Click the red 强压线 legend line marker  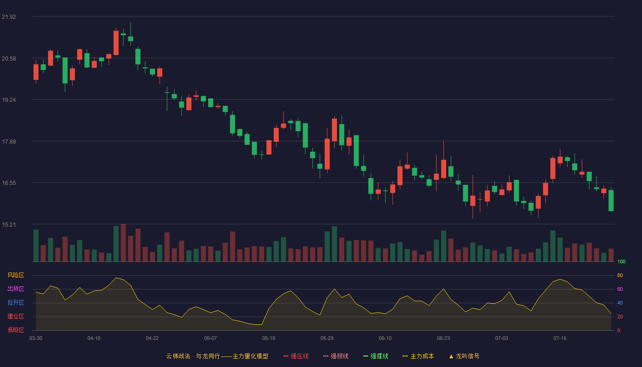click(x=286, y=356)
